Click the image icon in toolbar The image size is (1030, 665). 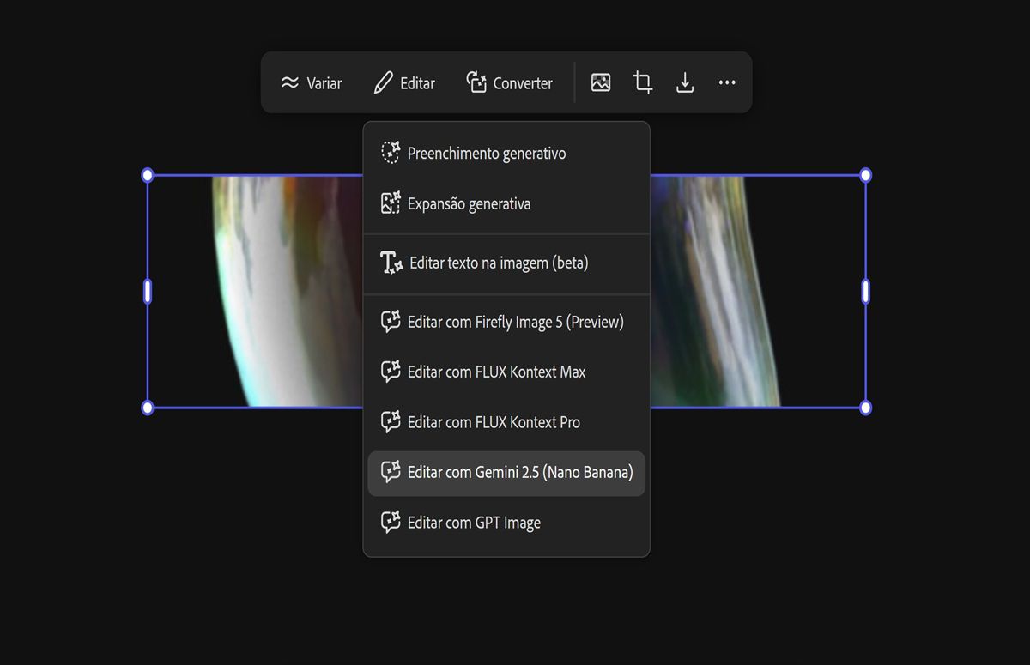[601, 82]
